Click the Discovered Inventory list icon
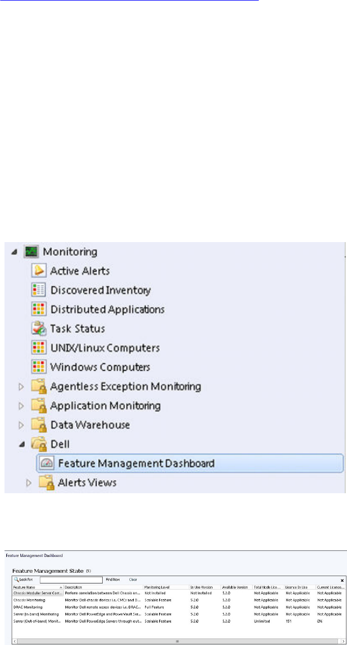Image resolution: width=347 pixels, height=645 pixels. pos(38,290)
